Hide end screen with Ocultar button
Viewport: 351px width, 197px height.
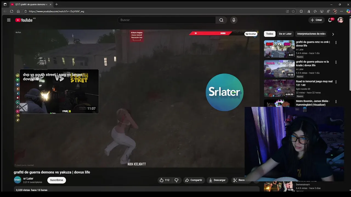coord(251,34)
